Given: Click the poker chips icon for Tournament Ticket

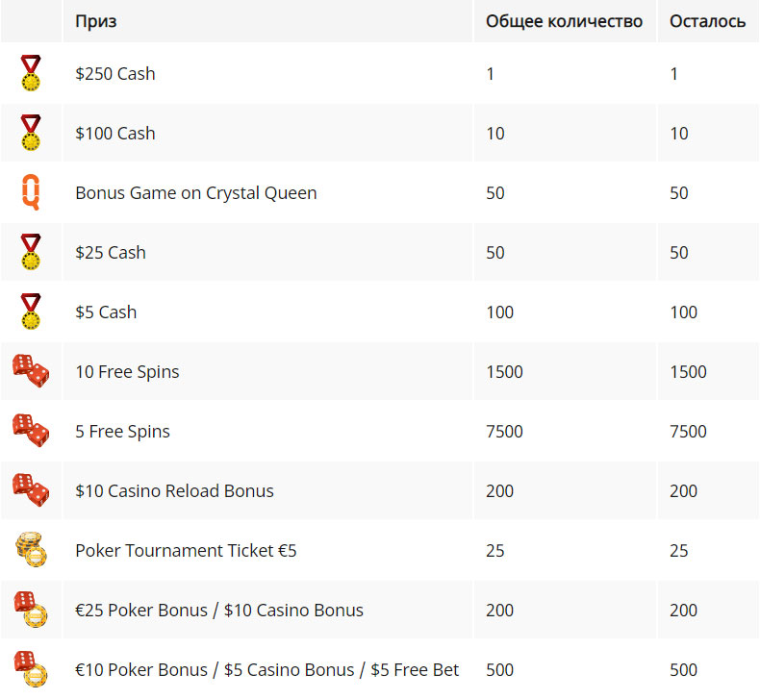Looking at the screenshot, I should click(x=31, y=550).
